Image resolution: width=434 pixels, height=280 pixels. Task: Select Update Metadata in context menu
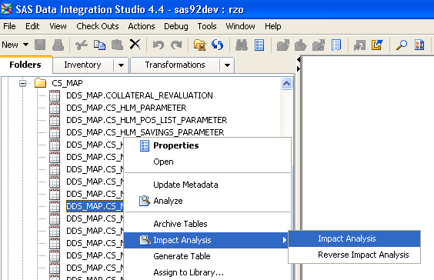point(208,185)
